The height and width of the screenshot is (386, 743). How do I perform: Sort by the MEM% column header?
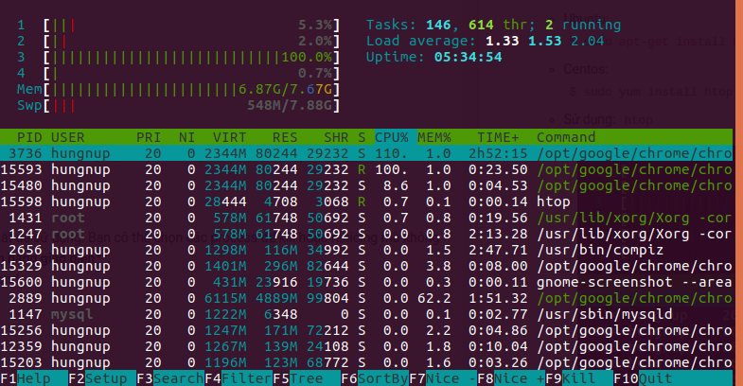click(x=434, y=137)
